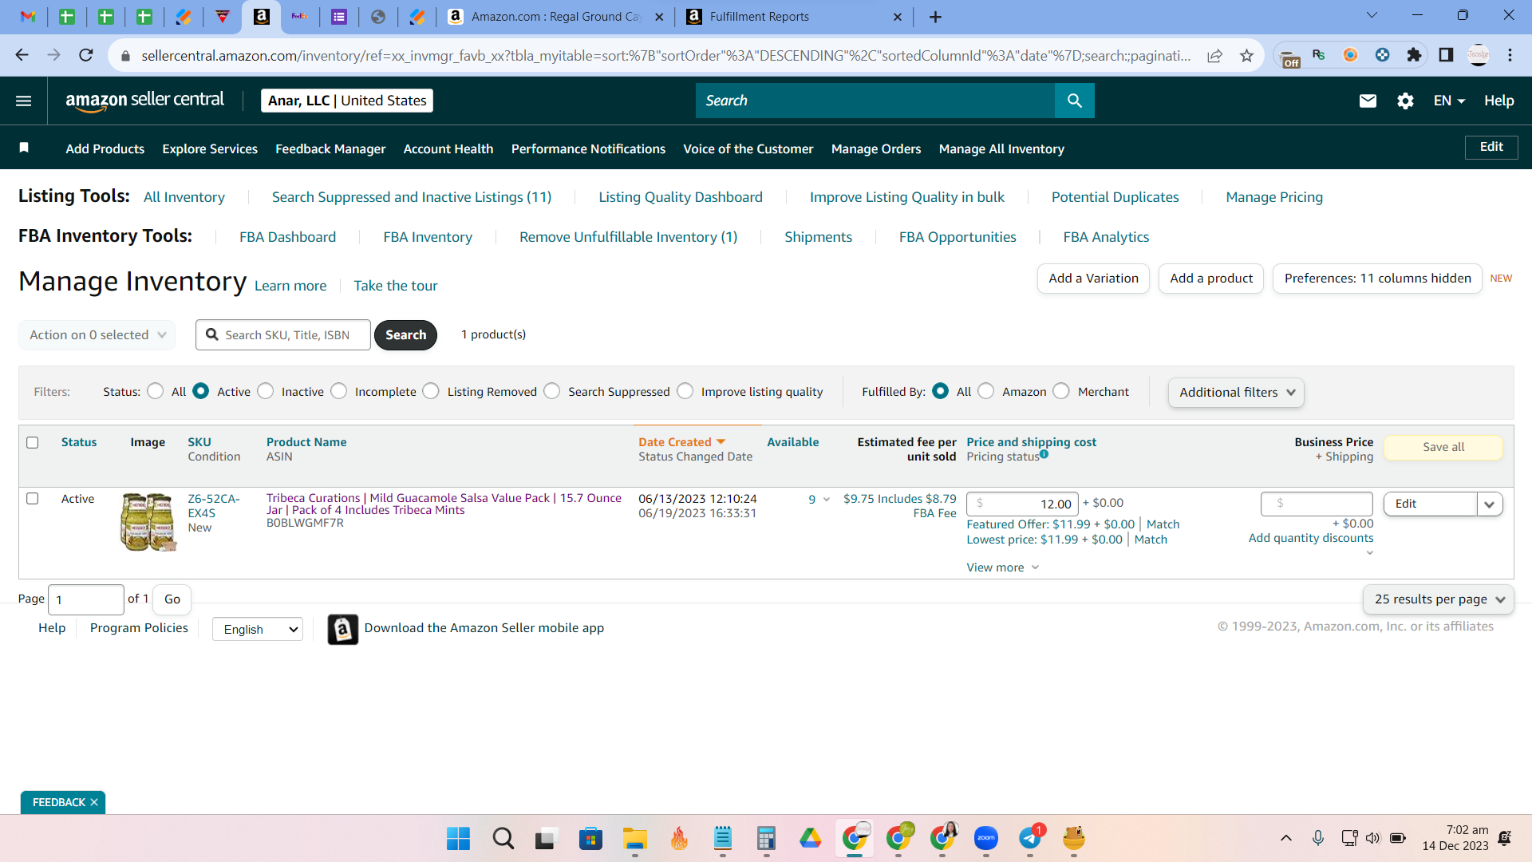1532x862 pixels.
Task: Go to Manage Orders
Action: pos(876,148)
